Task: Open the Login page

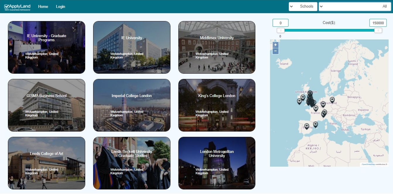Action: (61, 6)
